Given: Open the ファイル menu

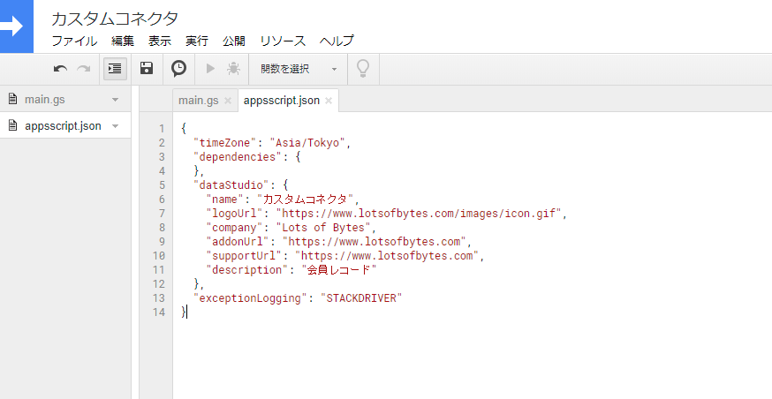Looking at the screenshot, I should [74, 41].
